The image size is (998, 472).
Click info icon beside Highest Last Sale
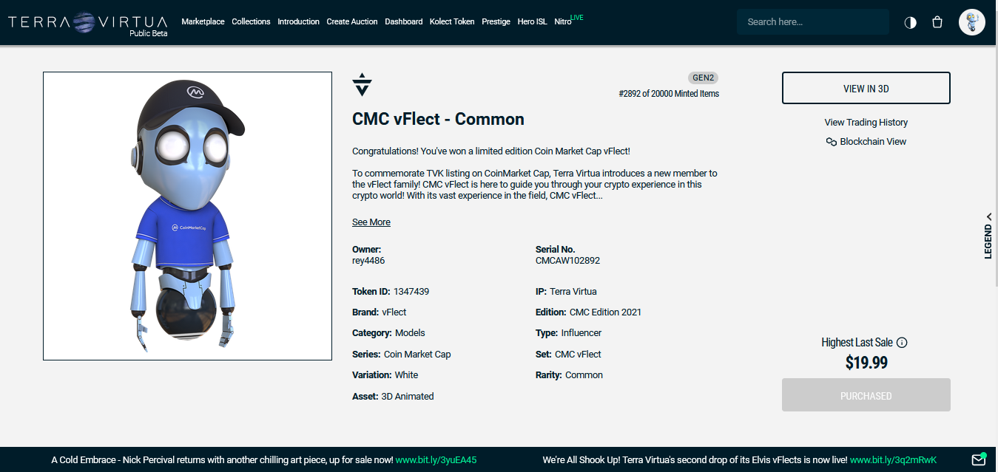tap(902, 343)
